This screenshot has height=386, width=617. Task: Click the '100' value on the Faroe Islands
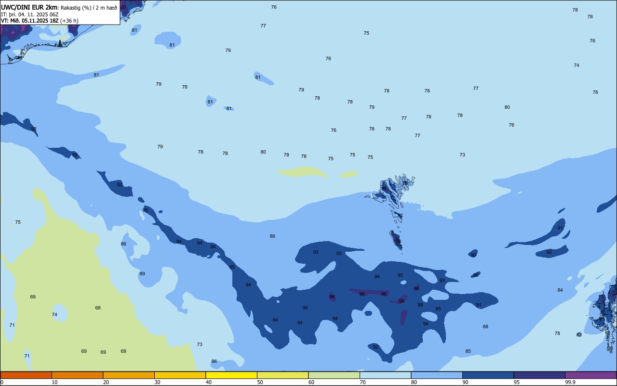397,242
